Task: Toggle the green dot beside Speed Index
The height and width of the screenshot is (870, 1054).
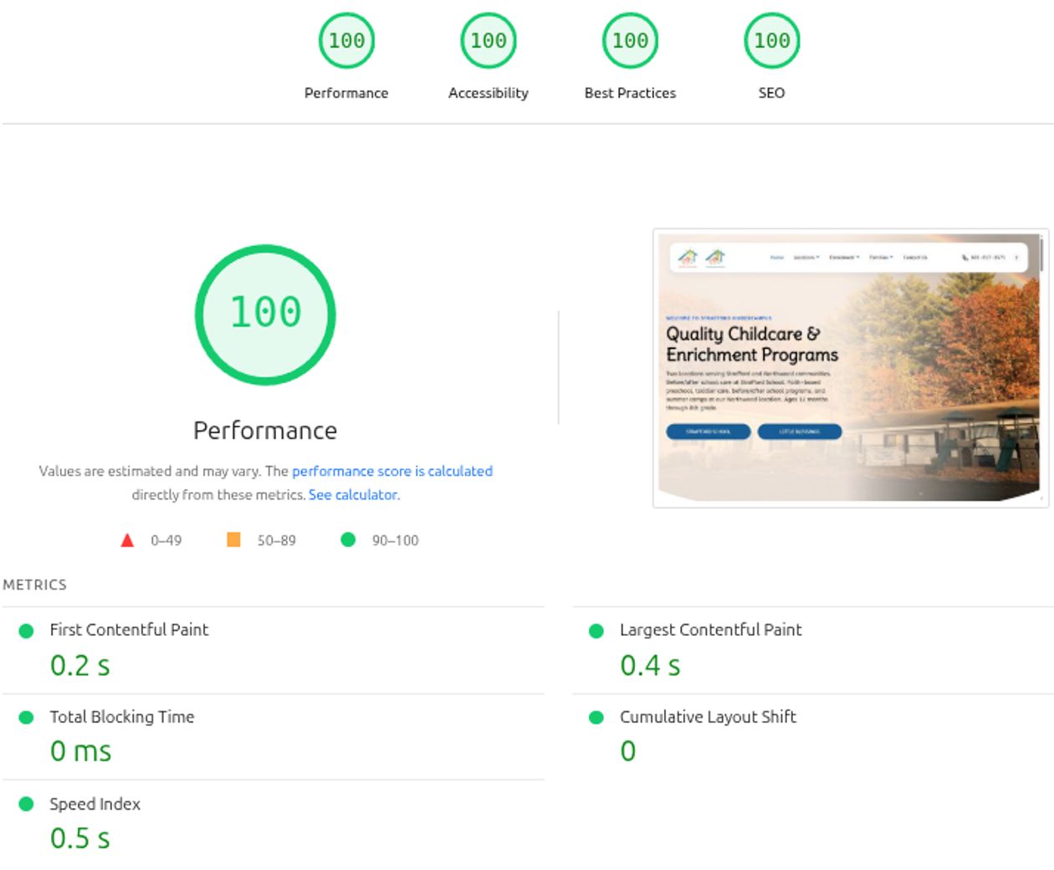Action: click(26, 803)
